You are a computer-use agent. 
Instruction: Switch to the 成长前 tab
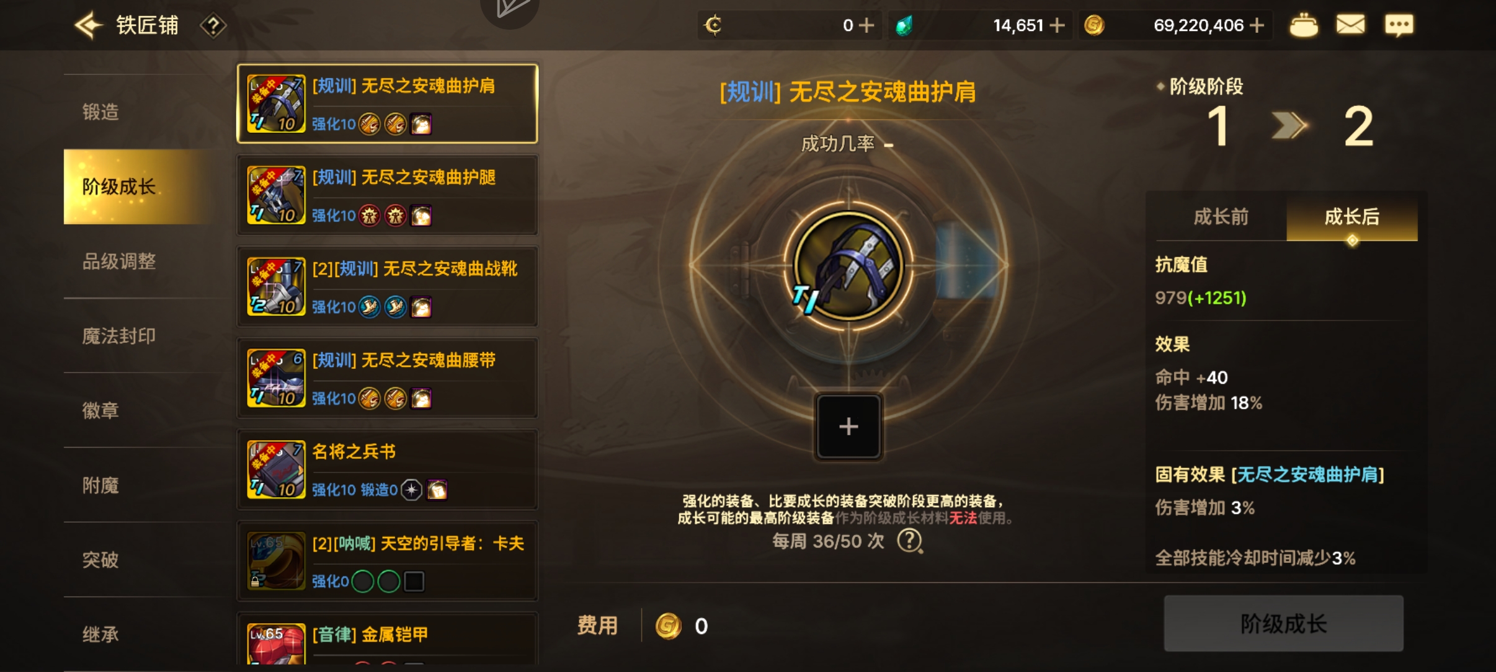coord(1221,217)
